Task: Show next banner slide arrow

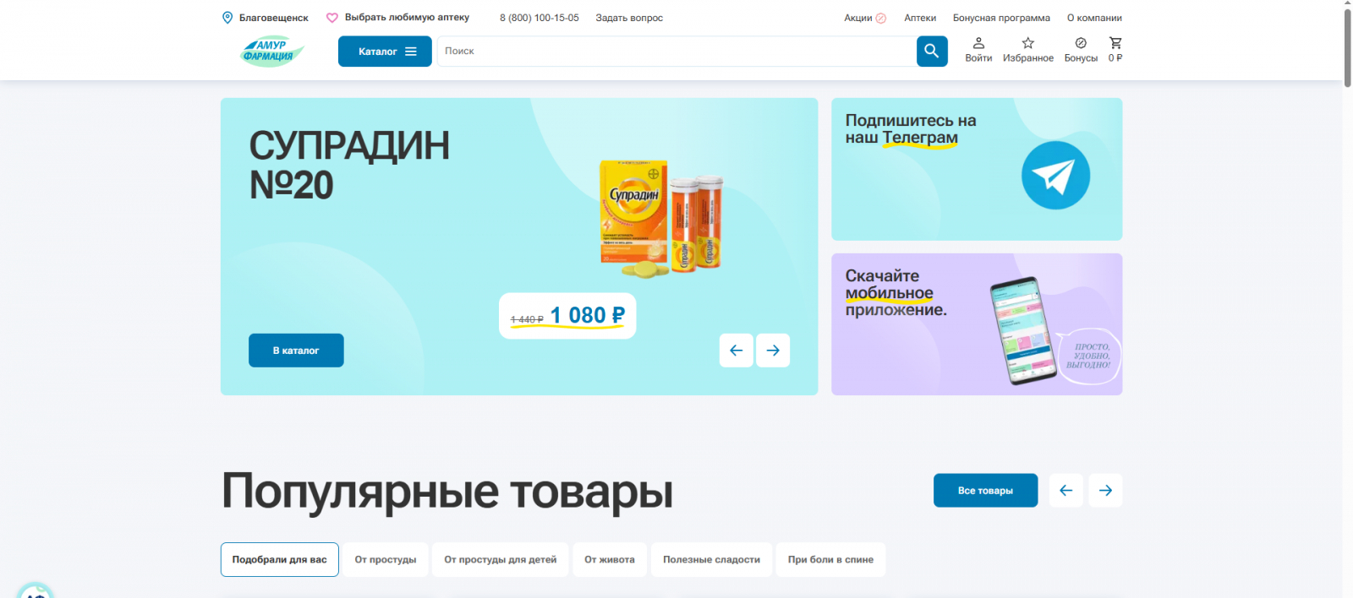Action: [x=773, y=351]
